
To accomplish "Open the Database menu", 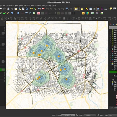I will point(10,6).
